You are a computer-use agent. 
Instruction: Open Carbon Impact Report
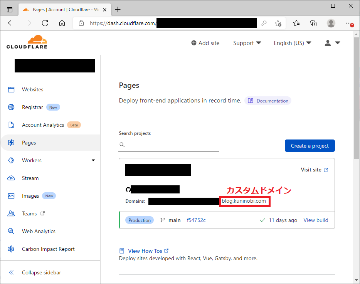(x=48, y=249)
